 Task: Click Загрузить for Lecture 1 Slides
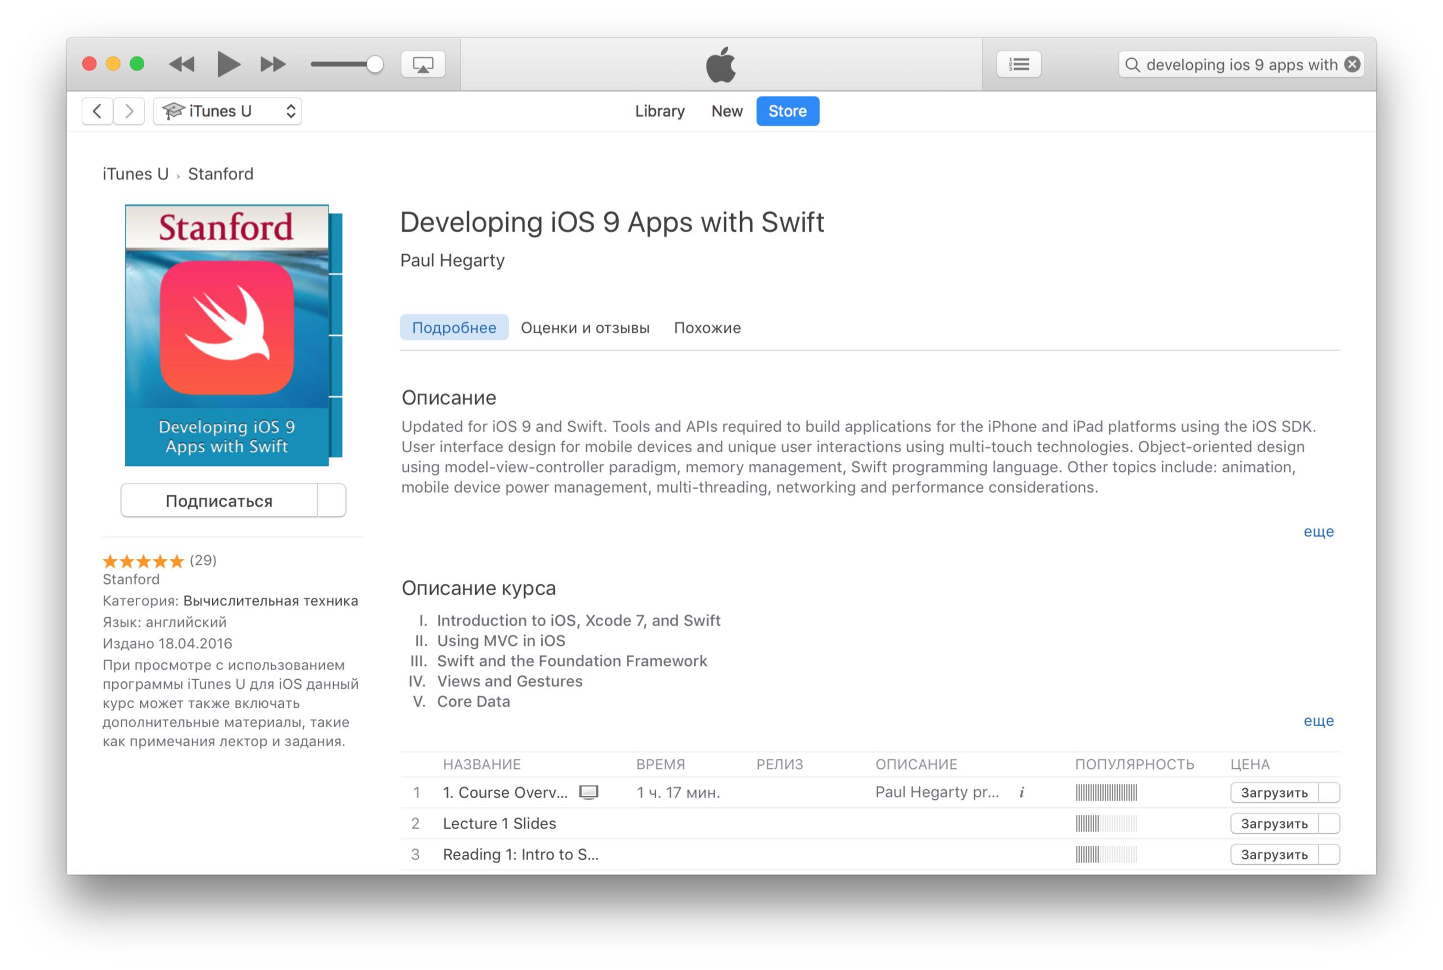coord(1273,823)
